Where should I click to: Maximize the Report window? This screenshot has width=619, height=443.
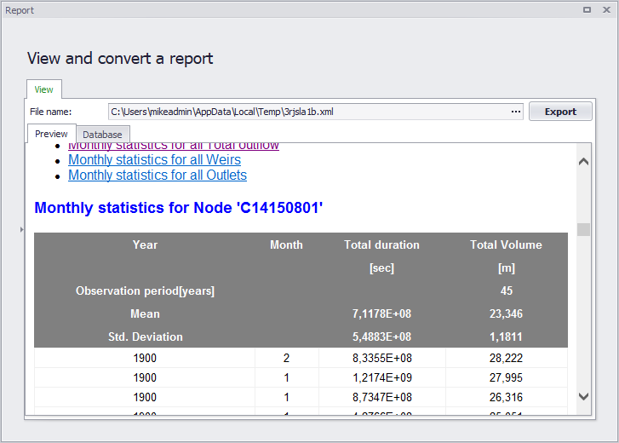[x=587, y=10]
